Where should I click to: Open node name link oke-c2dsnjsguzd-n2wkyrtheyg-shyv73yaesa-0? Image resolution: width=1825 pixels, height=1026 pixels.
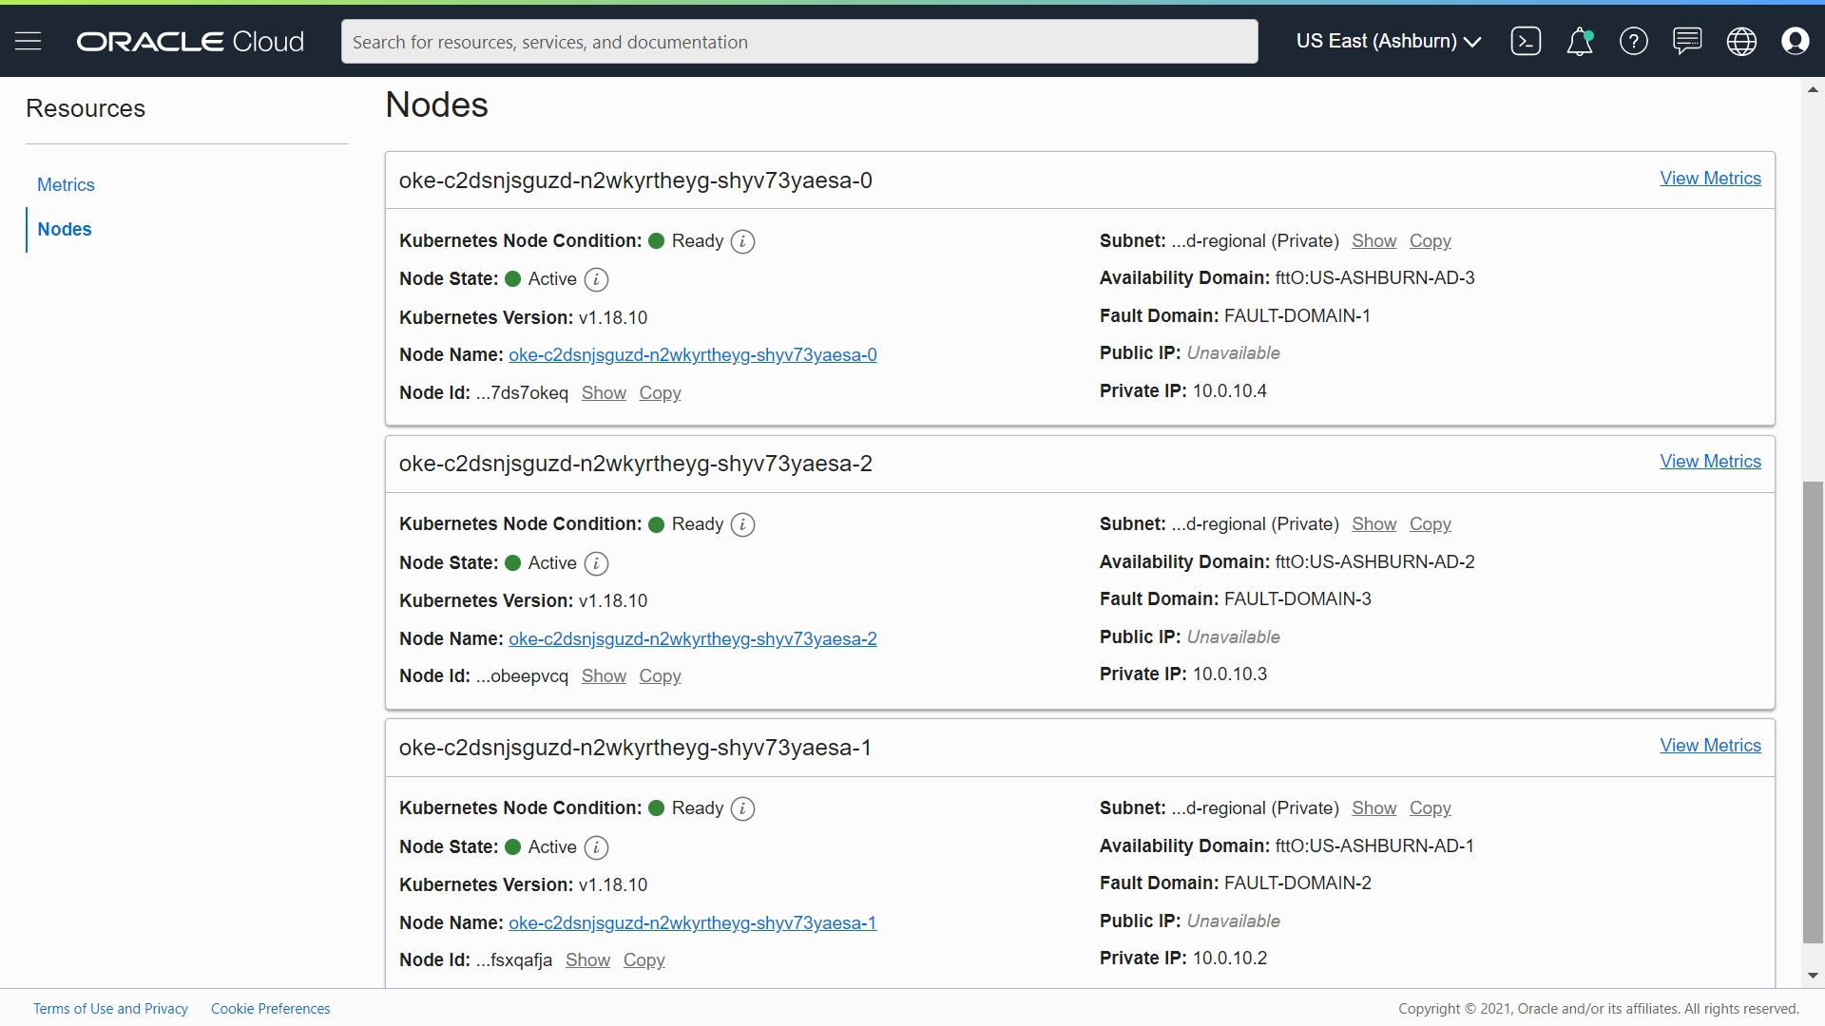tap(692, 354)
